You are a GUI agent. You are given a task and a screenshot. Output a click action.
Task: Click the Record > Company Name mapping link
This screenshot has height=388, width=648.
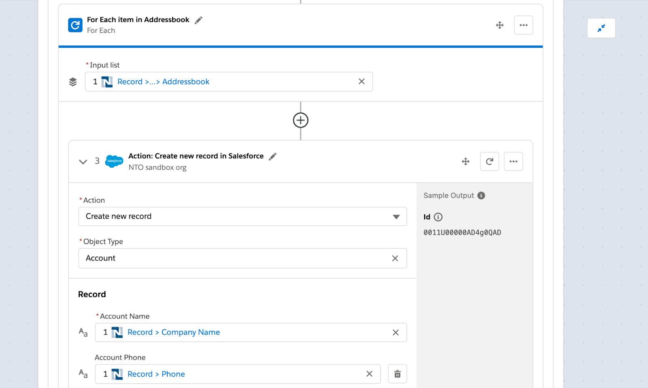[173, 332]
